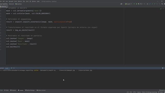Open the Python Packages tool window
Screen dimensions: 165x93
(x=30, y=90)
